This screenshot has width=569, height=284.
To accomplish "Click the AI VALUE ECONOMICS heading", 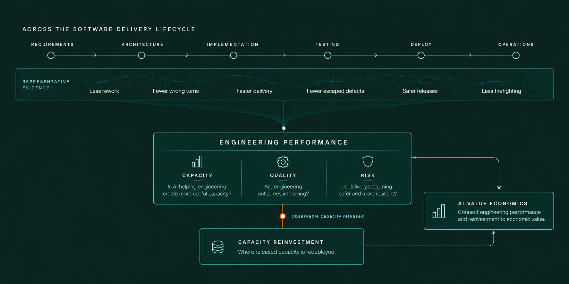I will coord(493,204).
